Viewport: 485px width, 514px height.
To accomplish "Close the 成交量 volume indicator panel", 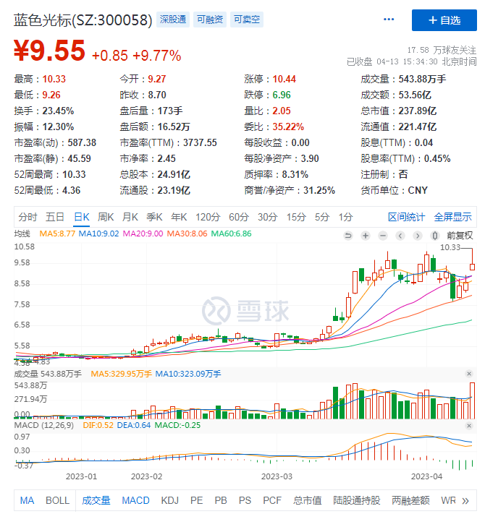I will 469,374.
